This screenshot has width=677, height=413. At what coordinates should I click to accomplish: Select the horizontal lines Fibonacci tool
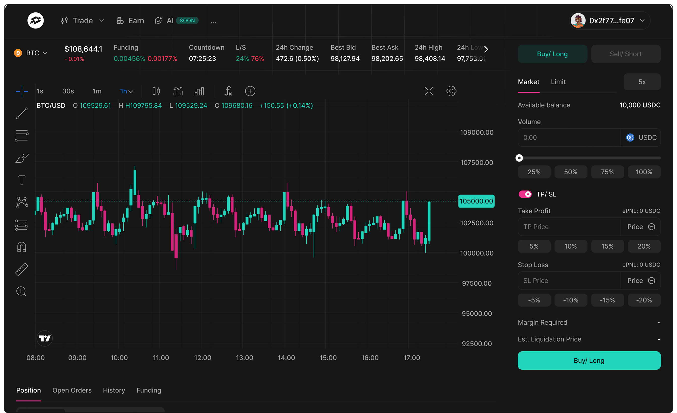pyautogui.click(x=22, y=136)
